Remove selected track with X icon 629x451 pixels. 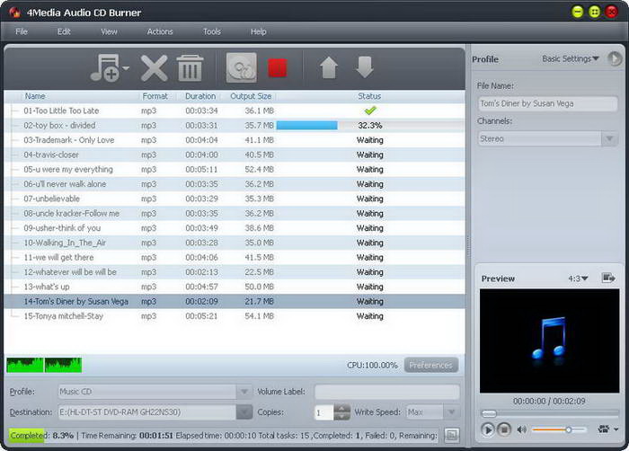click(x=155, y=68)
